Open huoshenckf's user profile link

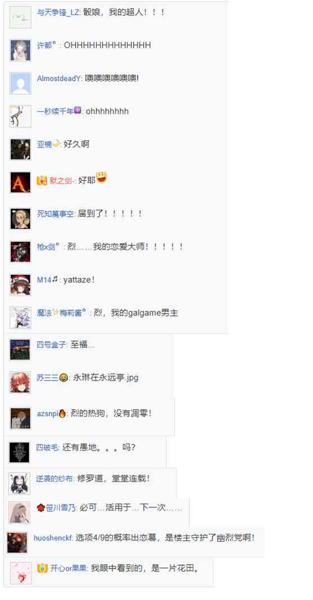click(x=53, y=538)
